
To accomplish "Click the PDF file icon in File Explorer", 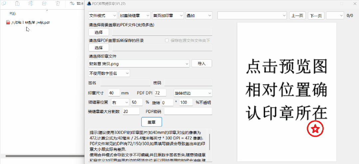I will pos(8,22).
